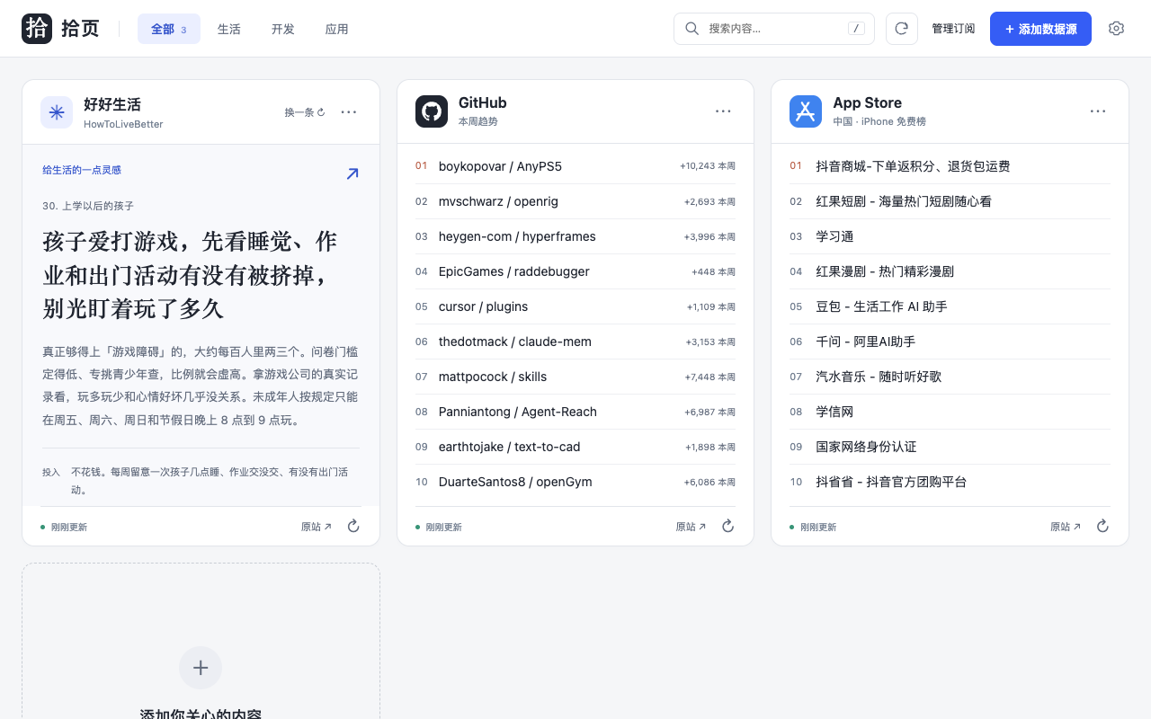1151x719 pixels.
Task: Open the cursor / plugins row
Action: (x=575, y=306)
